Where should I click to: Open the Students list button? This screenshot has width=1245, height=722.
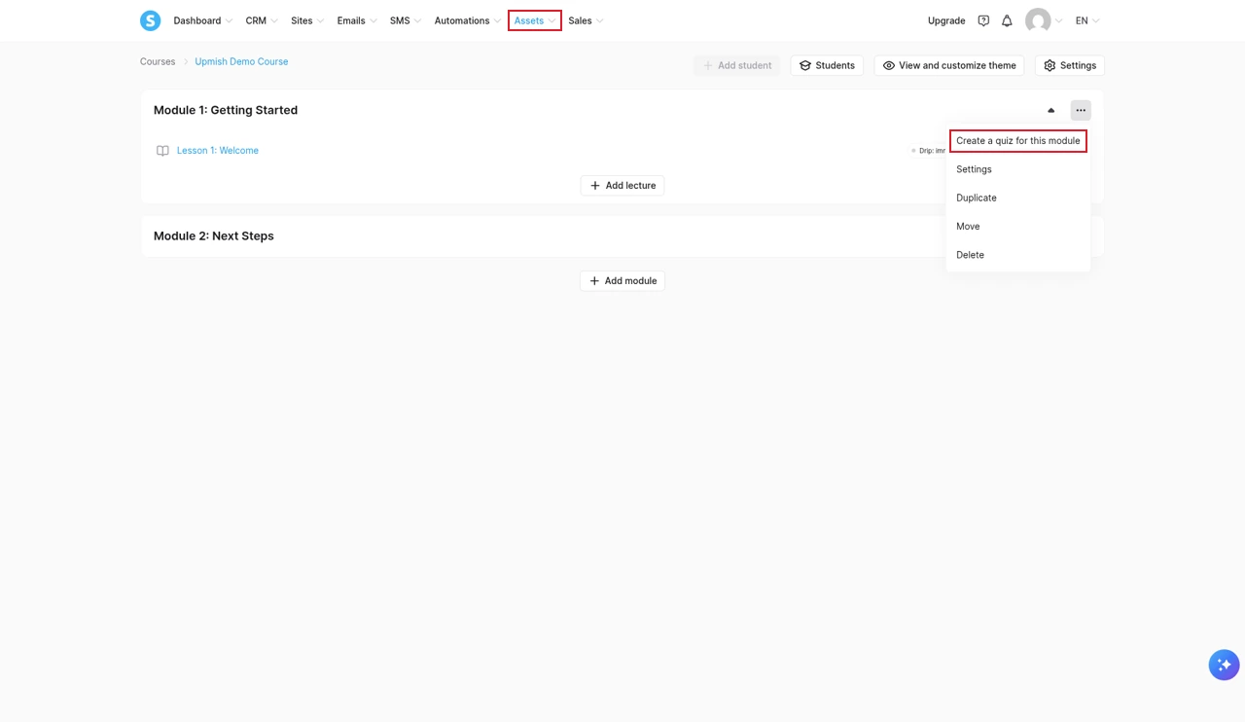pyautogui.click(x=827, y=65)
